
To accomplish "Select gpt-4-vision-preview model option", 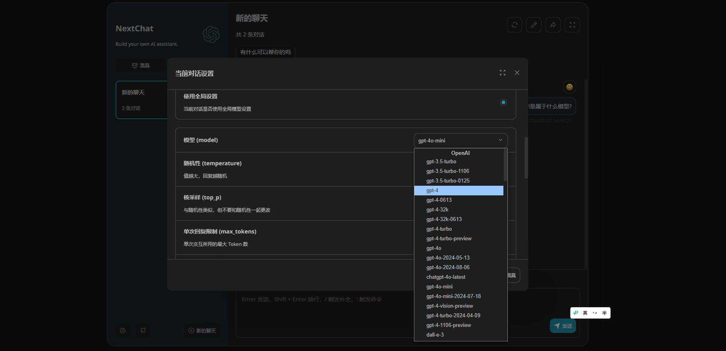I will [x=459, y=306].
